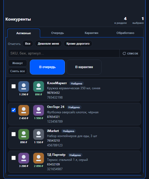149x179 pixels.
Task: Open the Карантин tab
Action: tap(92, 33)
